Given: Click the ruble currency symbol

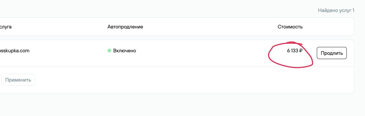Looking at the screenshot, I should click(301, 51).
